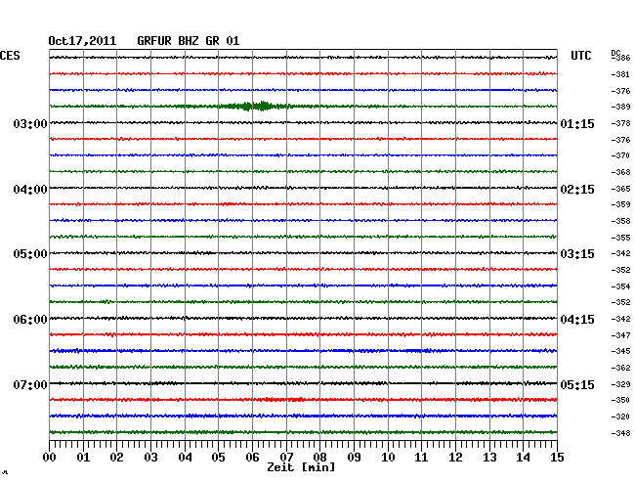This screenshot has height=483, width=635.
Task: Select the DC offset value -345
Action: pos(620,351)
